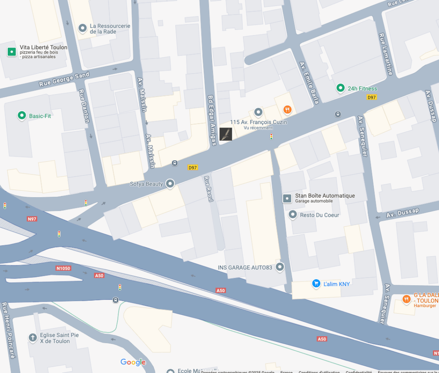Viewport: 439px width, 373px height.
Task: Select the Sofya Beauty location pin
Action: click(x=170, y=184)
